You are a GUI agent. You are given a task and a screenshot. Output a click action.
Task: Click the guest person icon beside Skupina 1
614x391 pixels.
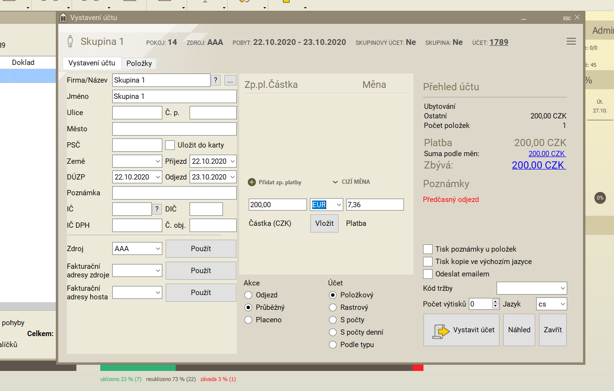click(70, 42)
